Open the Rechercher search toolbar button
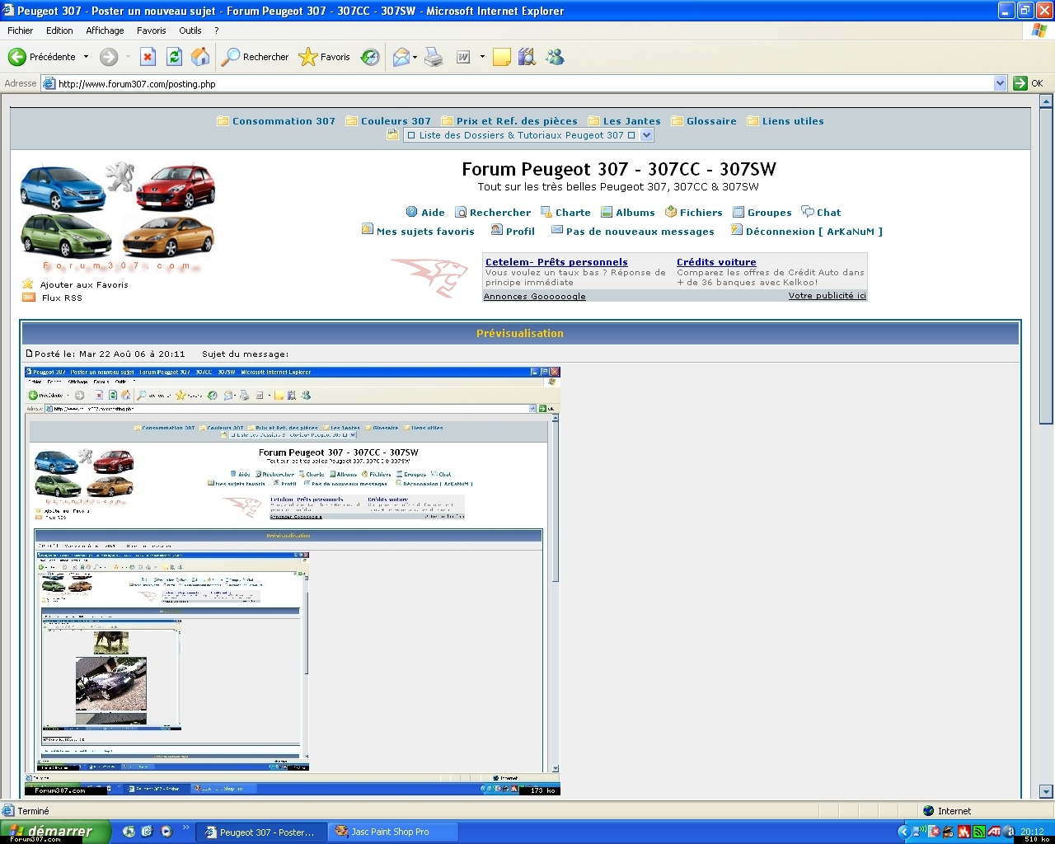Viewport: 1055px width, 844px height. (256, 57)
